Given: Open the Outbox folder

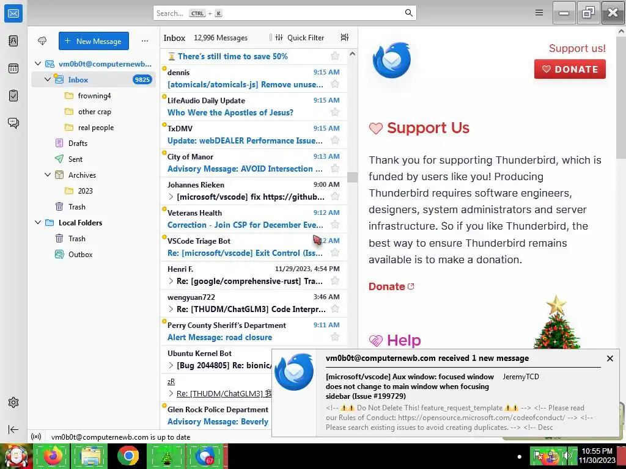Looking at the screenshot, I should [x=94, y=255].
